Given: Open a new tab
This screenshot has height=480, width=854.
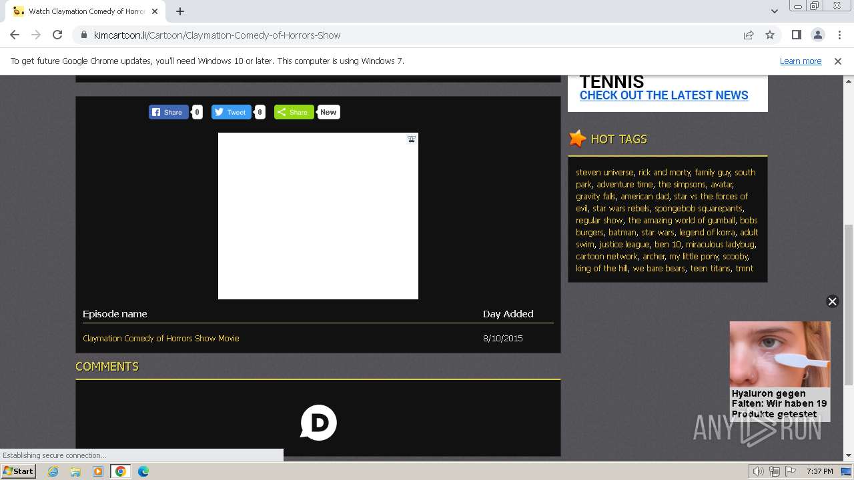Looking at the screenshot, I should click(180, 11).
